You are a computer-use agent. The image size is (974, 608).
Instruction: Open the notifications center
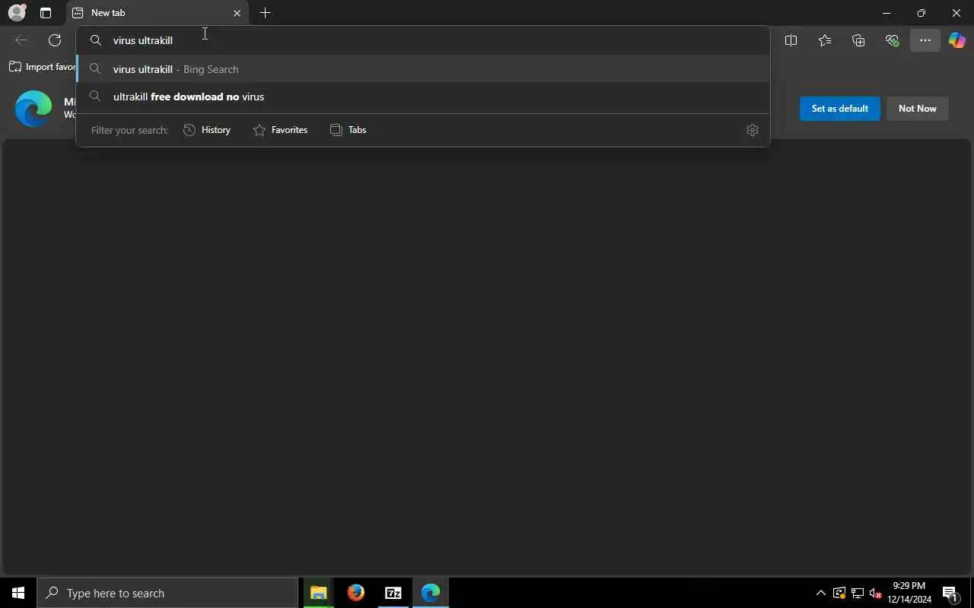coord(950,593)
